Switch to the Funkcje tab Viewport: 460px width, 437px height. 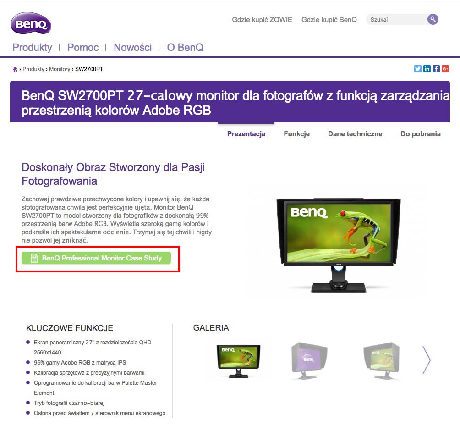[296, 134]
